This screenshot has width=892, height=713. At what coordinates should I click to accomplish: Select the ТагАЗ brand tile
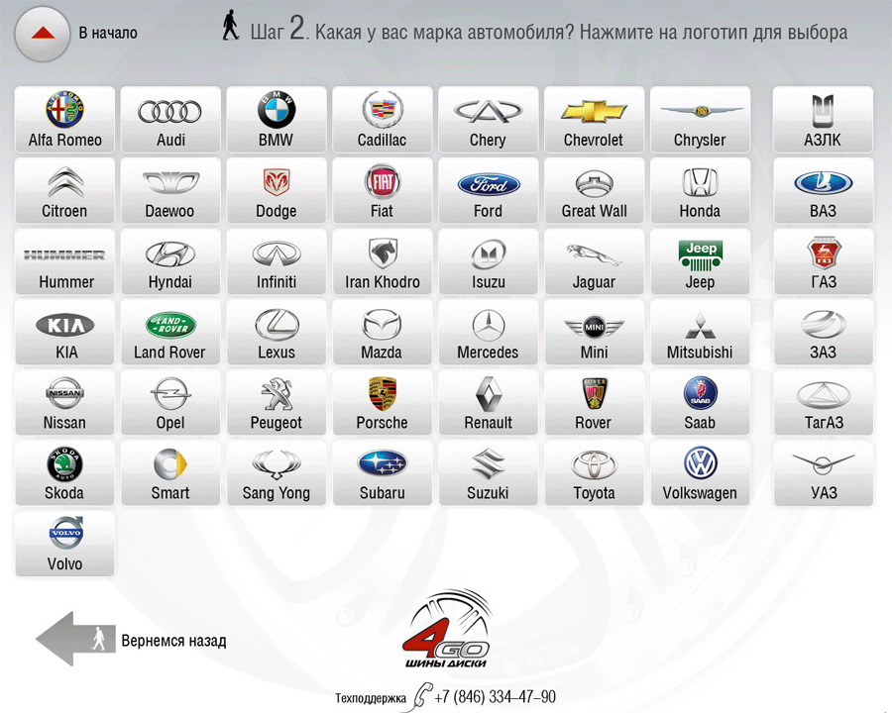coord(824,403)
